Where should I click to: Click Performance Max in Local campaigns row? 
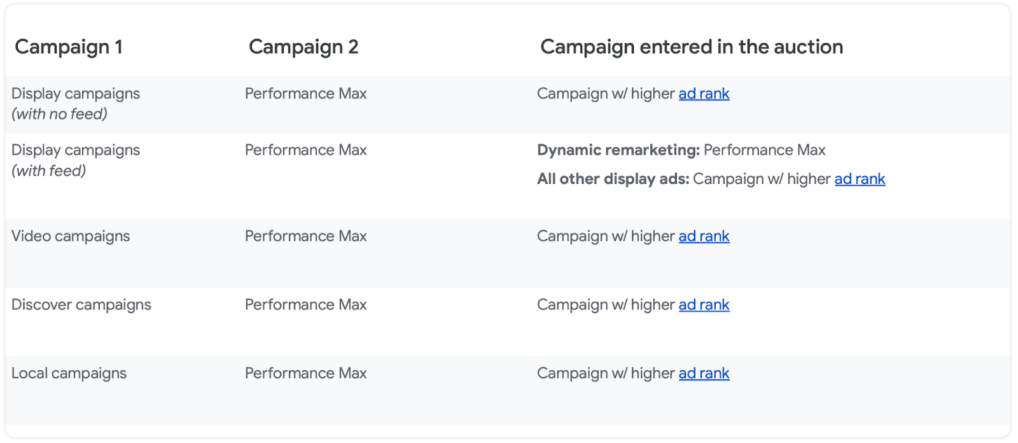[305, 374]
